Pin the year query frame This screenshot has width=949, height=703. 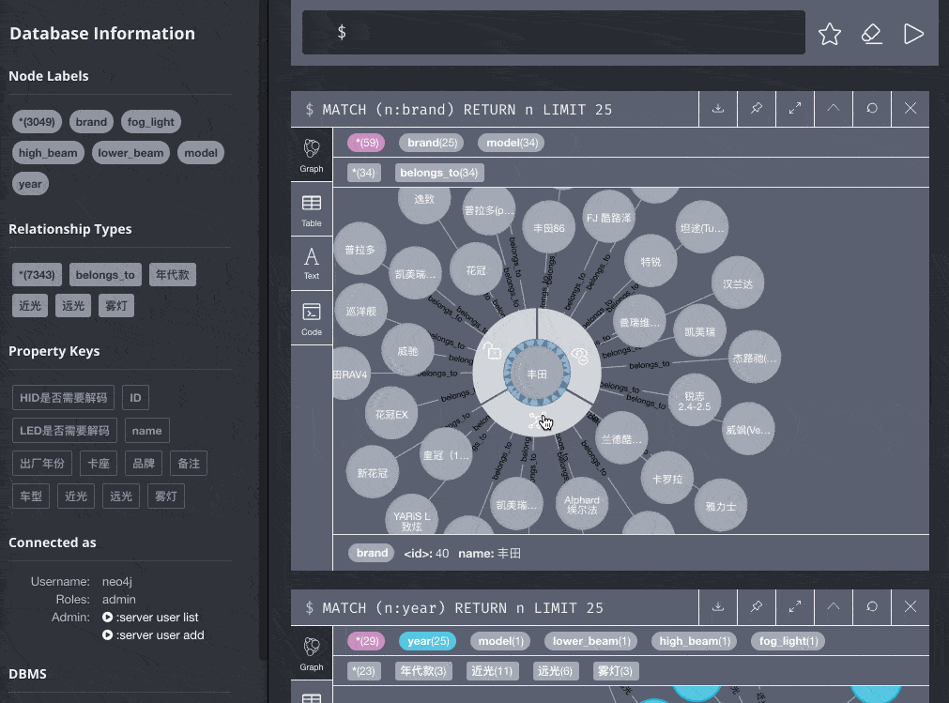coord(757,607)
